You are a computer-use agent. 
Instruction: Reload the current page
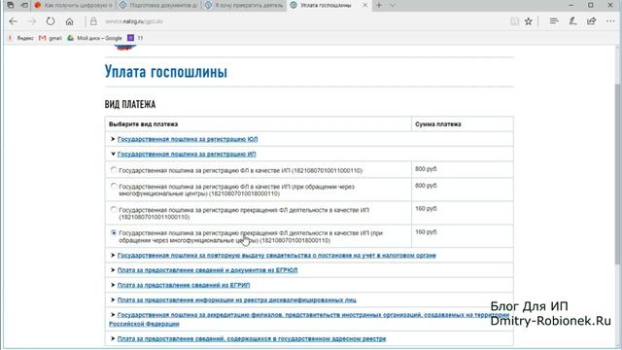[51, 21]
